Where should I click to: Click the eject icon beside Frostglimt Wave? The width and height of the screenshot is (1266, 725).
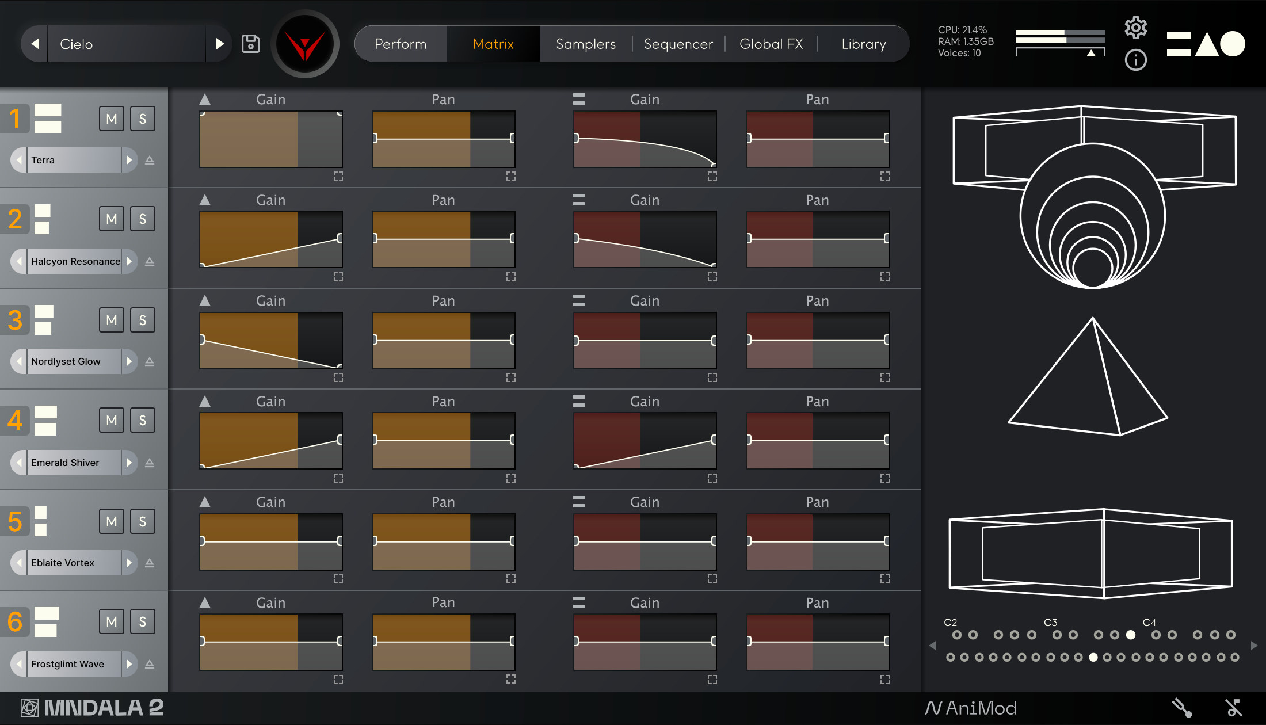[x=150, y=665]
